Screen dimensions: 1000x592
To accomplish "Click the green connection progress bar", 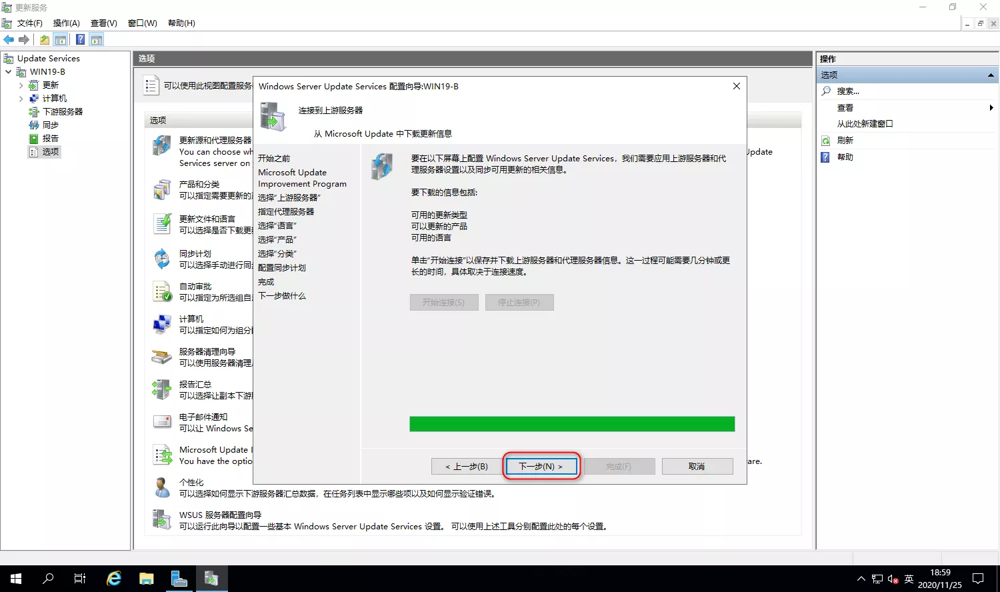I will coord(572,424).
